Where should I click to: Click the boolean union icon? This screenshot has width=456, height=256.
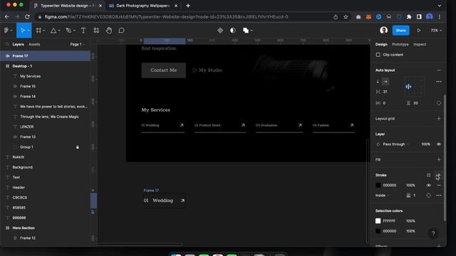pyautogui.click(x=246, y=30)
